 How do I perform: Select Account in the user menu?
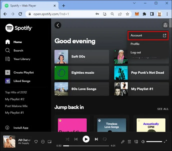coord(148,35)
